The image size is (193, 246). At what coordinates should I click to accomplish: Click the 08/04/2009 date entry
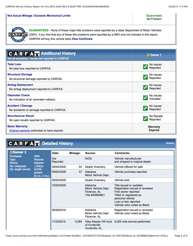tap(59, 167)
